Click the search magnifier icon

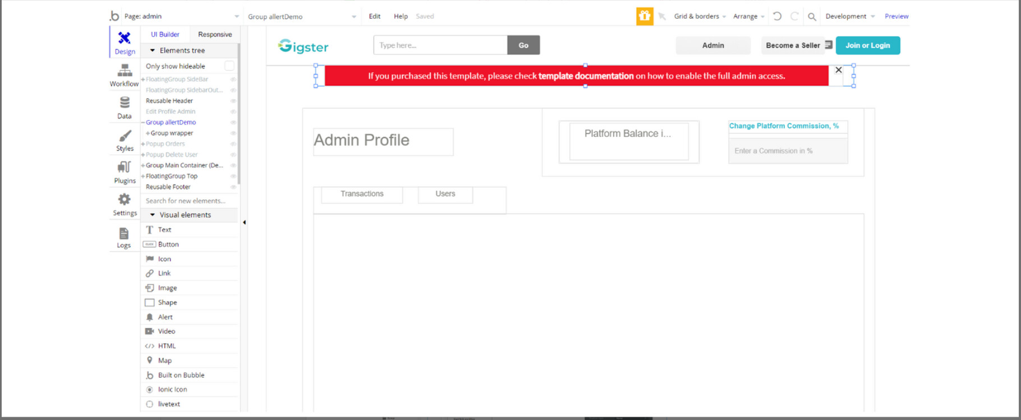(x=812, y=17)
